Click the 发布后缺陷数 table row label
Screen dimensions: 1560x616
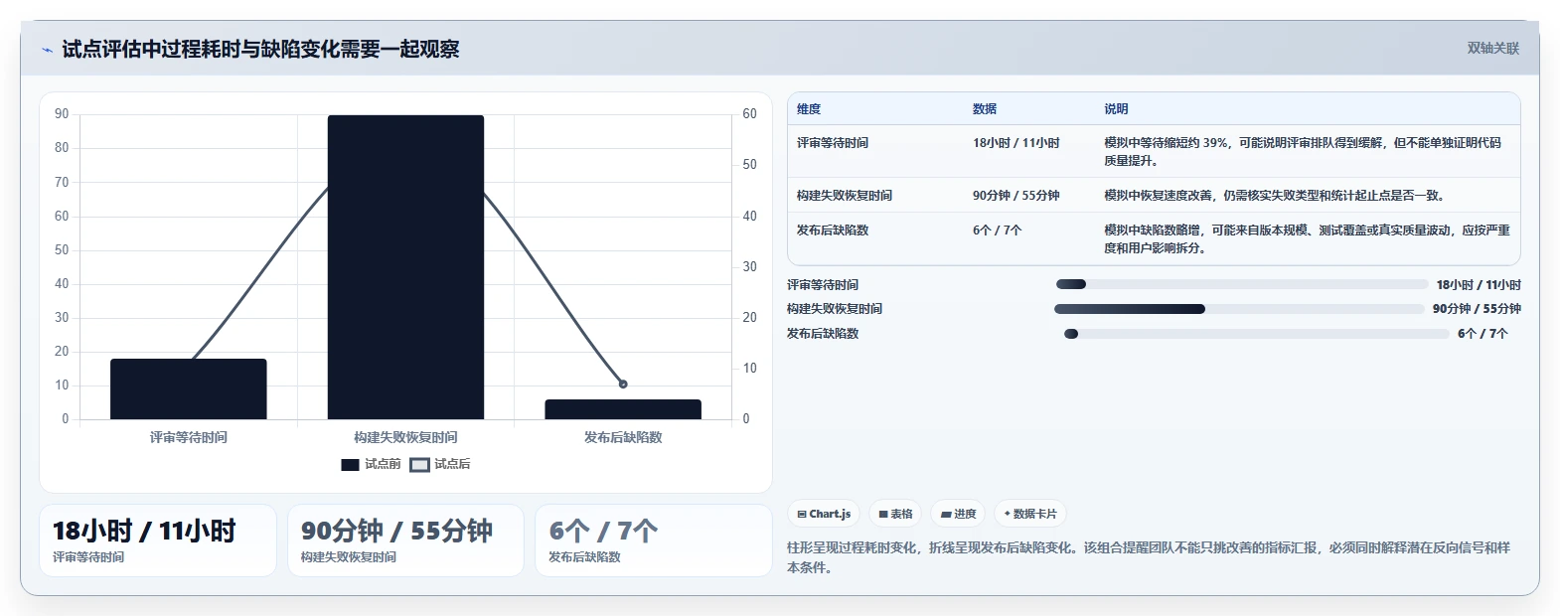point(833,231)
